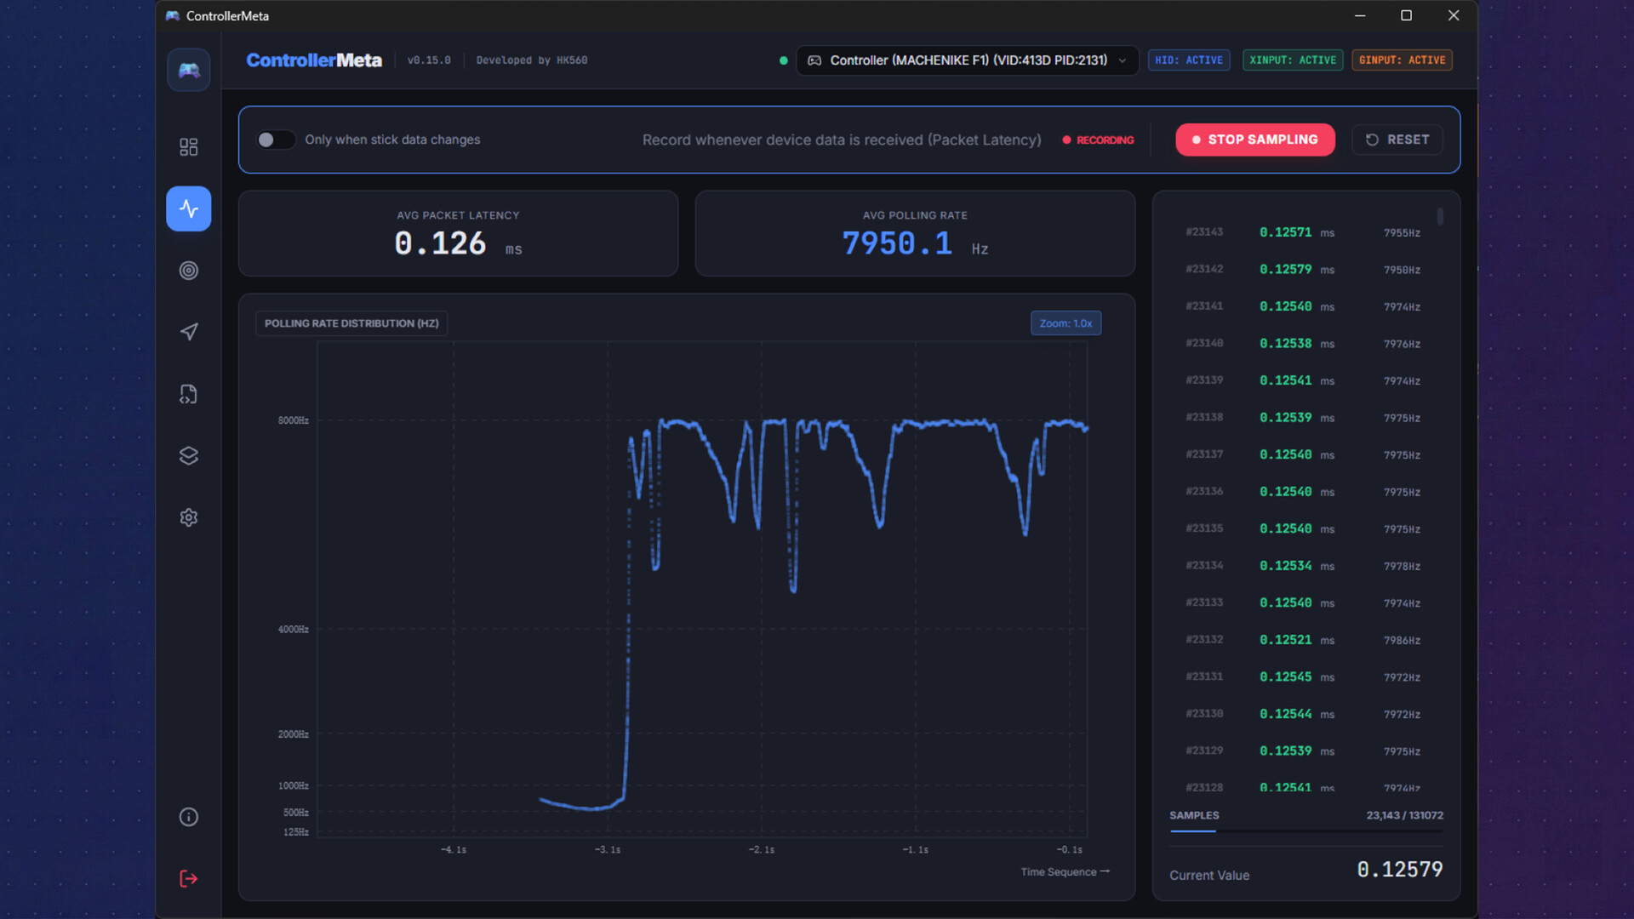Toggle 'Only when stick data changes' switch
Viewport: 1634px width, 919px height.
click(275, 140)
